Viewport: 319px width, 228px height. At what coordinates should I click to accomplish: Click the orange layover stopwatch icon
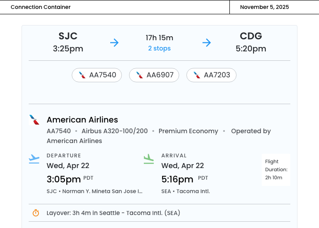(36, 213)
